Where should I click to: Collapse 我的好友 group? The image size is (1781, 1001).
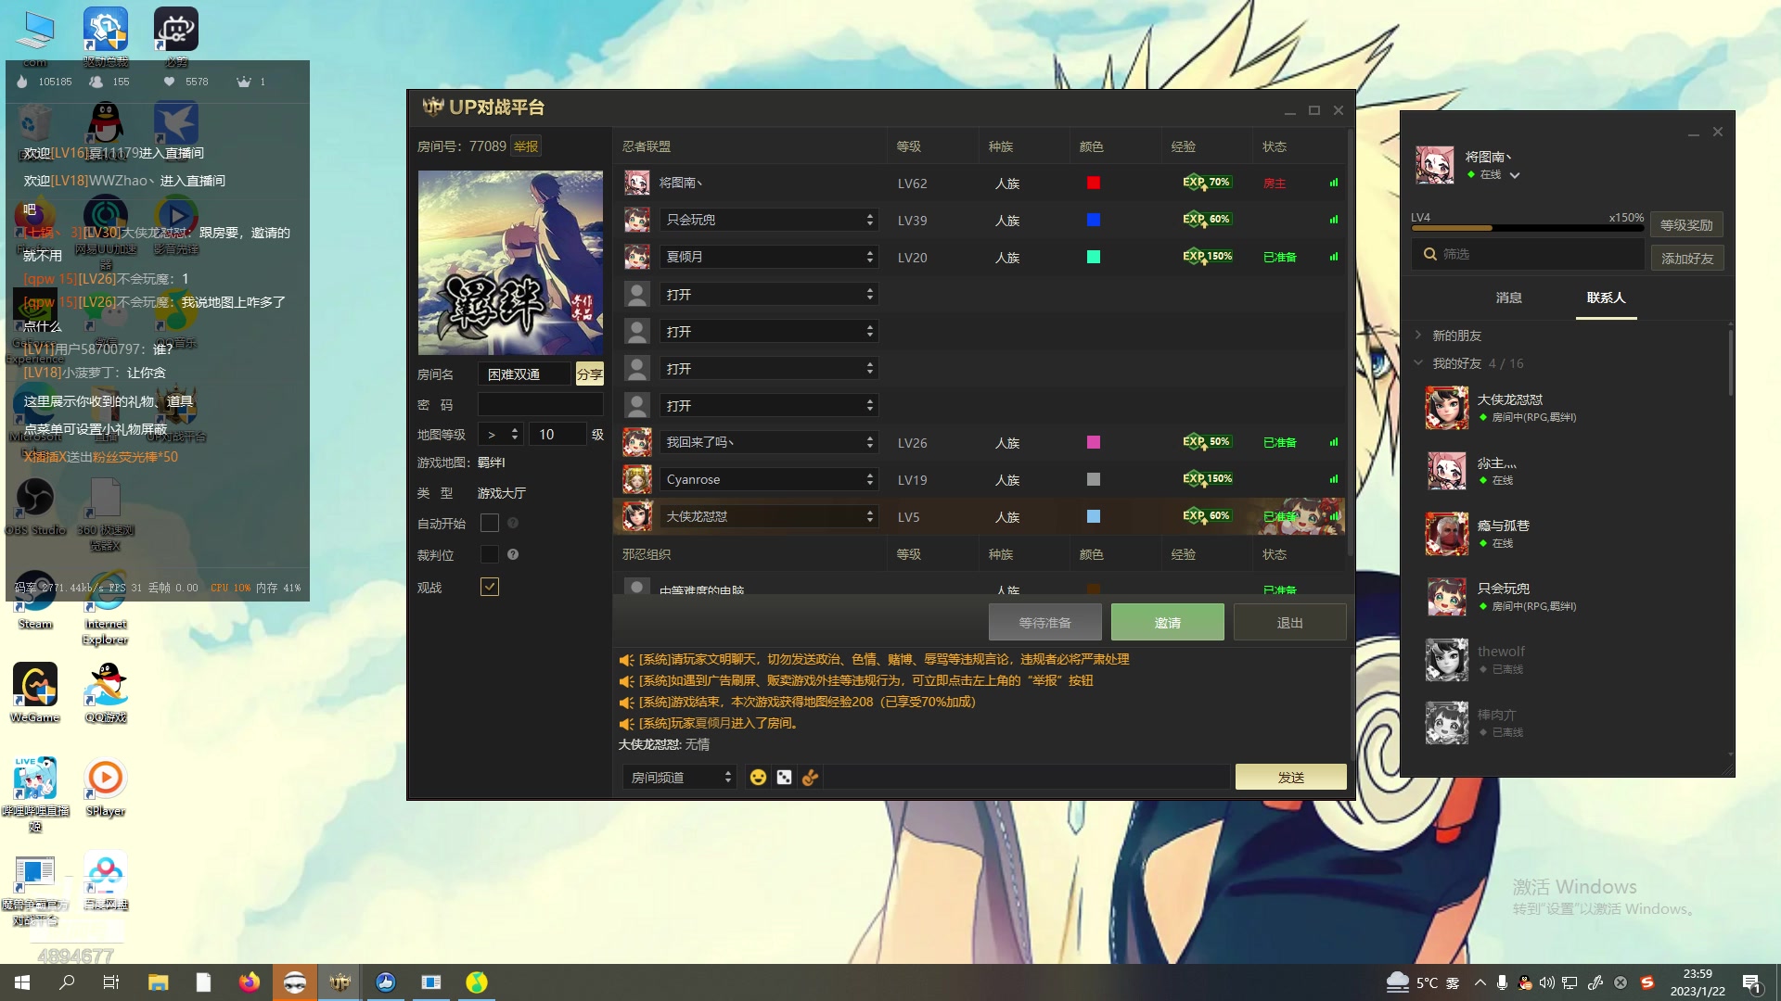point(1418,362)
